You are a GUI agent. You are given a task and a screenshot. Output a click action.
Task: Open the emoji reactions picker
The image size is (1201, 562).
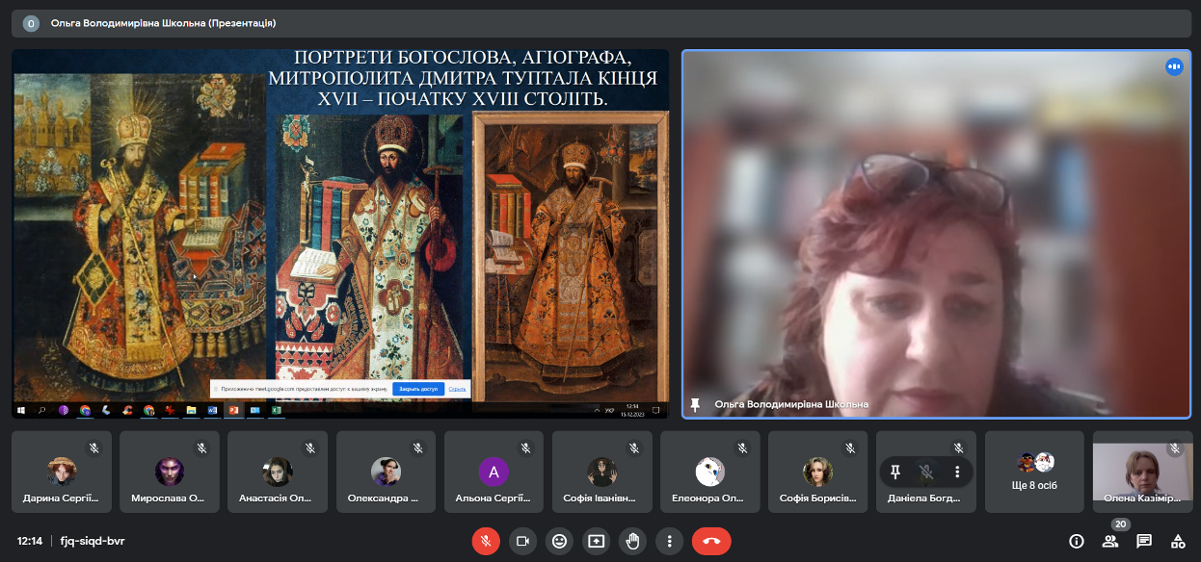pyautogui.click(x=559, y=541)
